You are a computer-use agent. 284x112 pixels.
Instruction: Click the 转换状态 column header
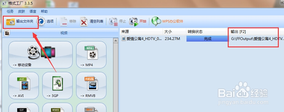click(x=207, y=32)
